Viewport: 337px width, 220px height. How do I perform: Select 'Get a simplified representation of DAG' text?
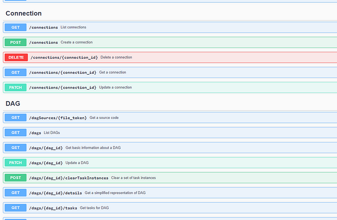(115, 193)
